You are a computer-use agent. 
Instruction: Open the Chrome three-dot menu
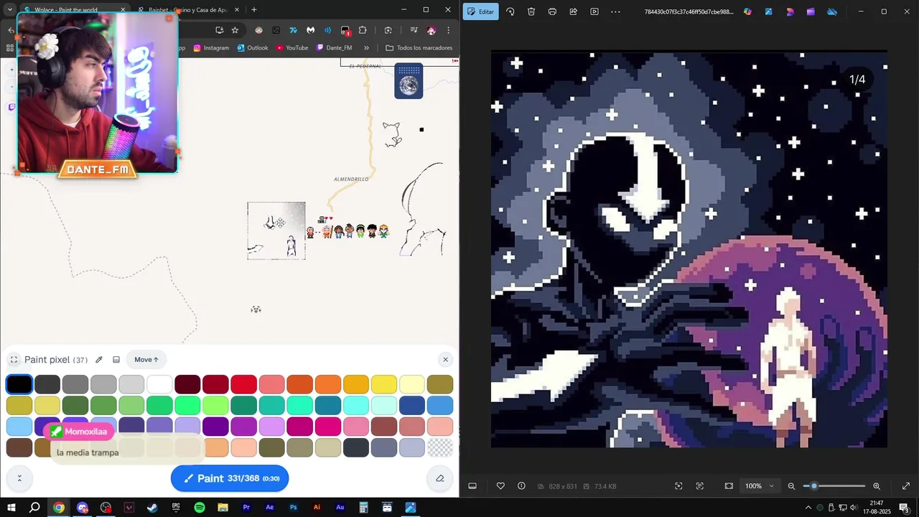click(448, 30)
